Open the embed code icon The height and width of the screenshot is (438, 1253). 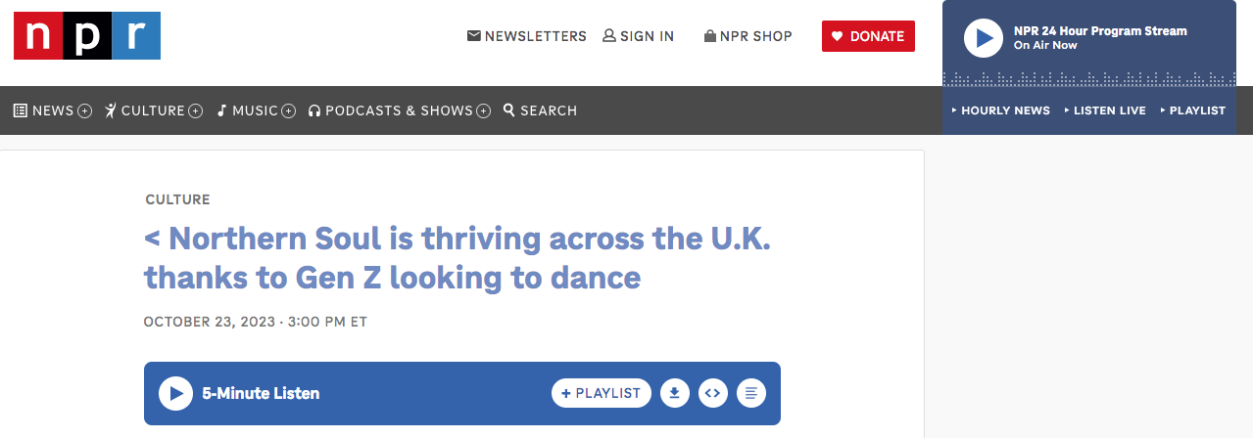point(712,393)
